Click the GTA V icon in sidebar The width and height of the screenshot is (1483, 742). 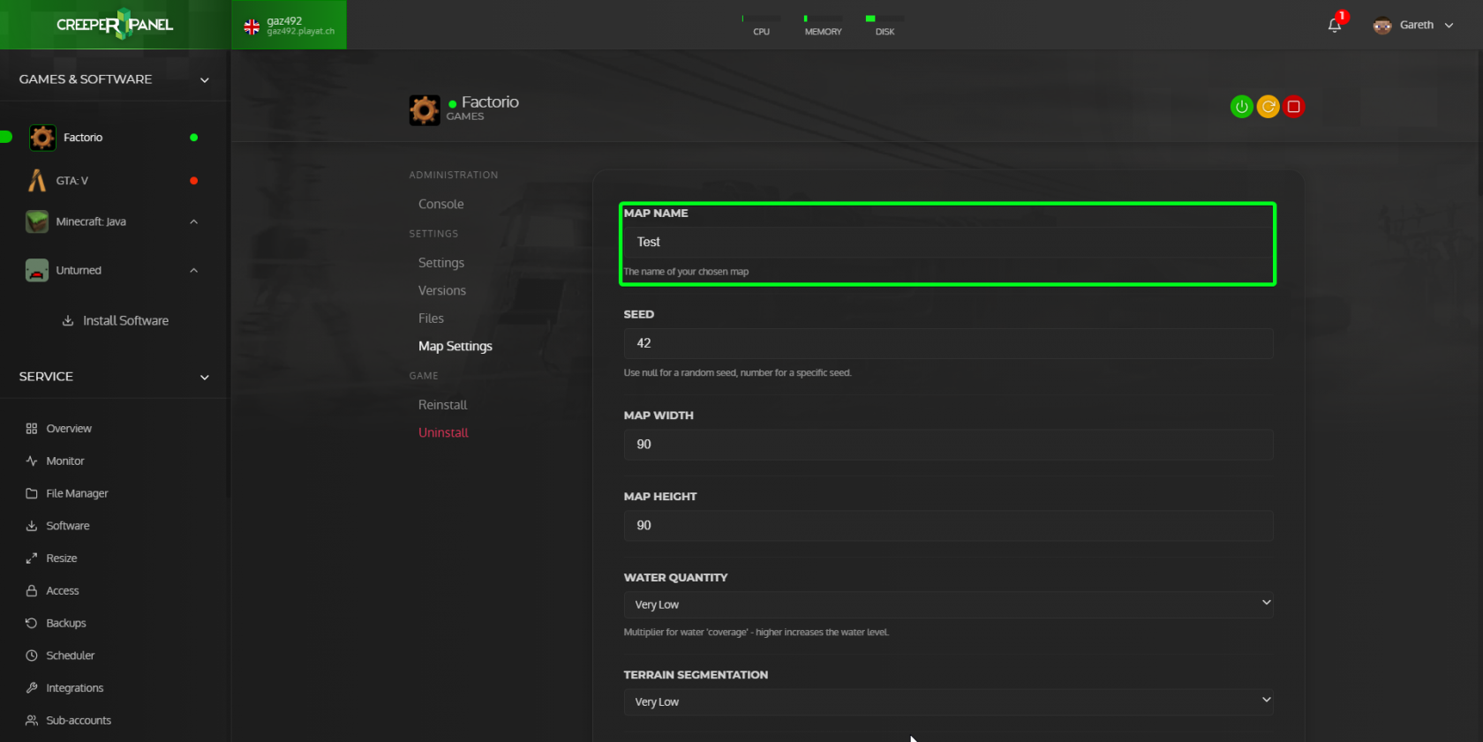pyautogui.click(x=37, y=180)
